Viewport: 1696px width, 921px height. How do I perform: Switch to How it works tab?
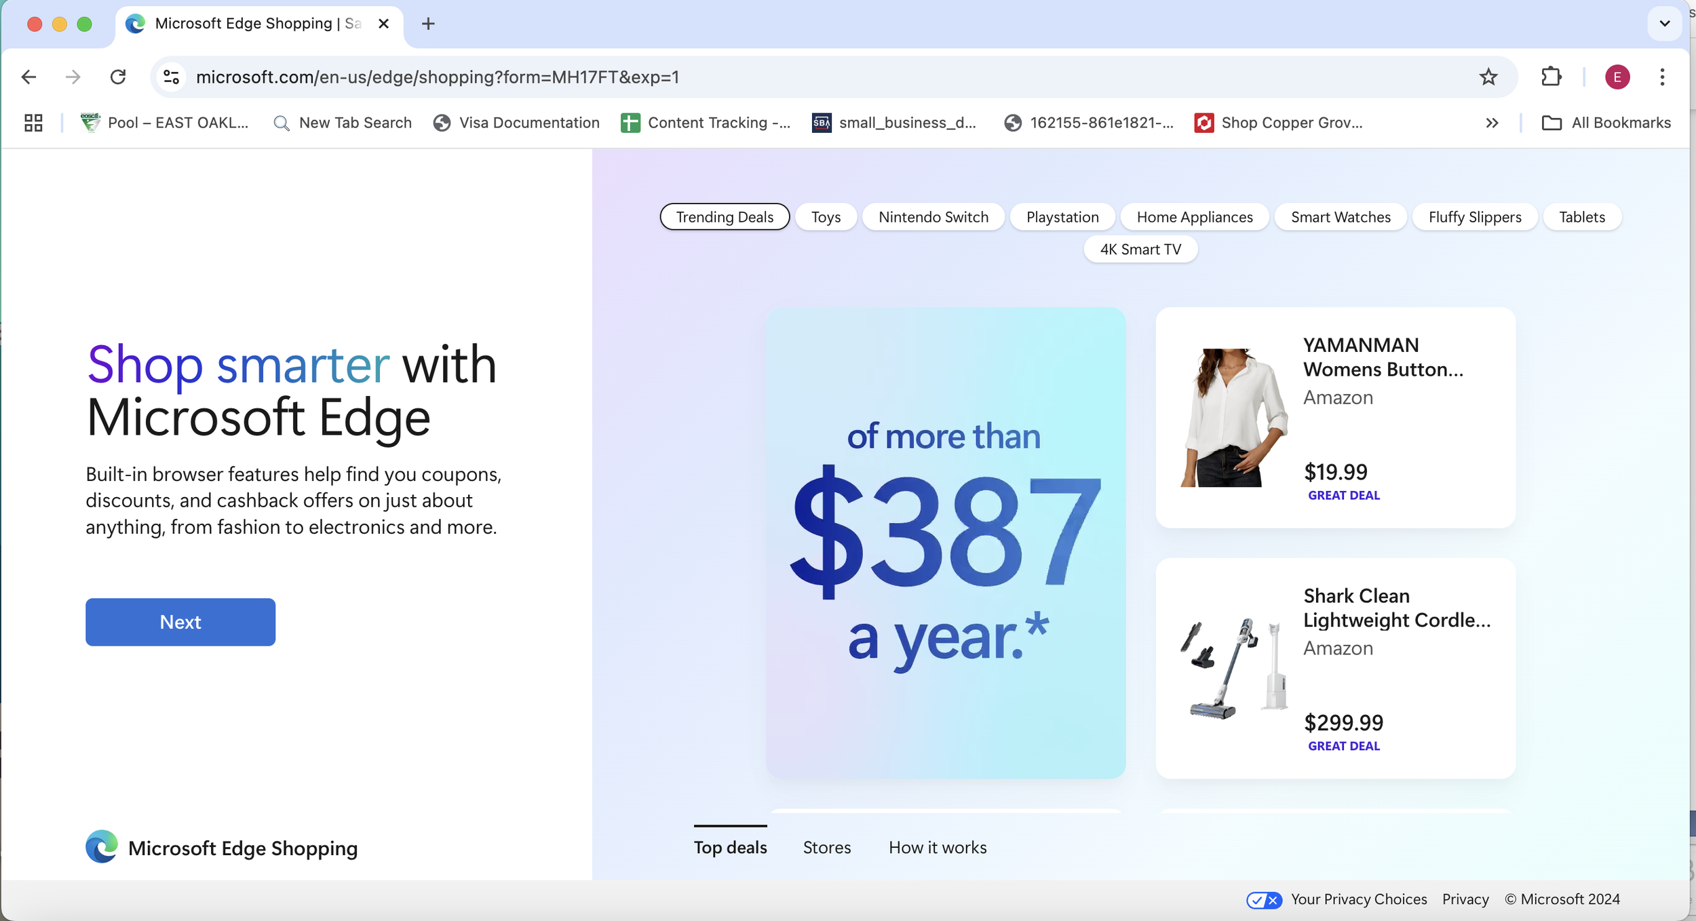[x=937, y=847]
